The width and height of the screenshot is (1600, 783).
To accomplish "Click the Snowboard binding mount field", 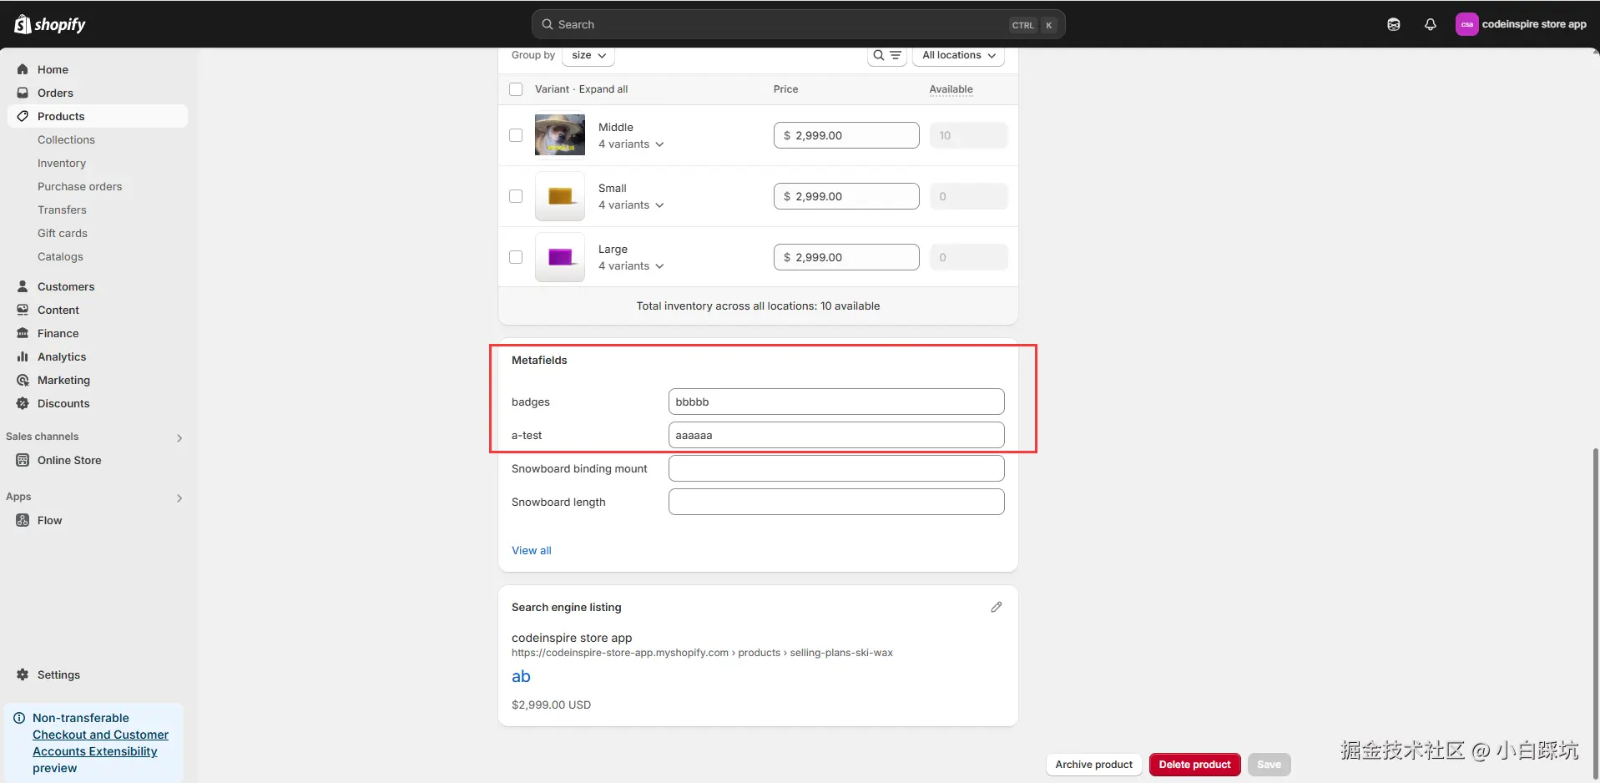I will click(x=836, y=468).
